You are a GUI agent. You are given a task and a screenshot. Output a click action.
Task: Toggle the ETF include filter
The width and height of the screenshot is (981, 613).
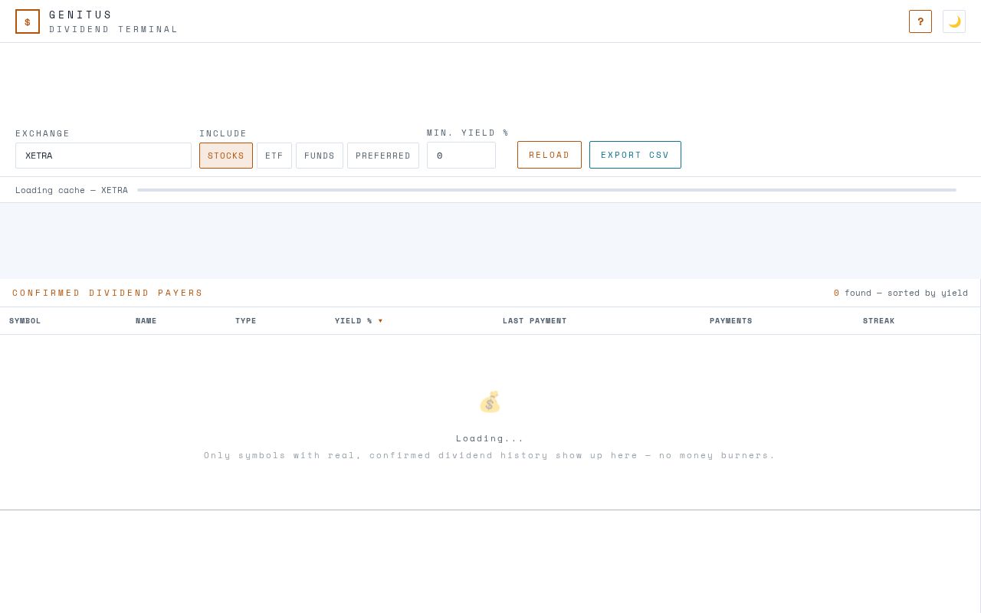coord(274,156)
